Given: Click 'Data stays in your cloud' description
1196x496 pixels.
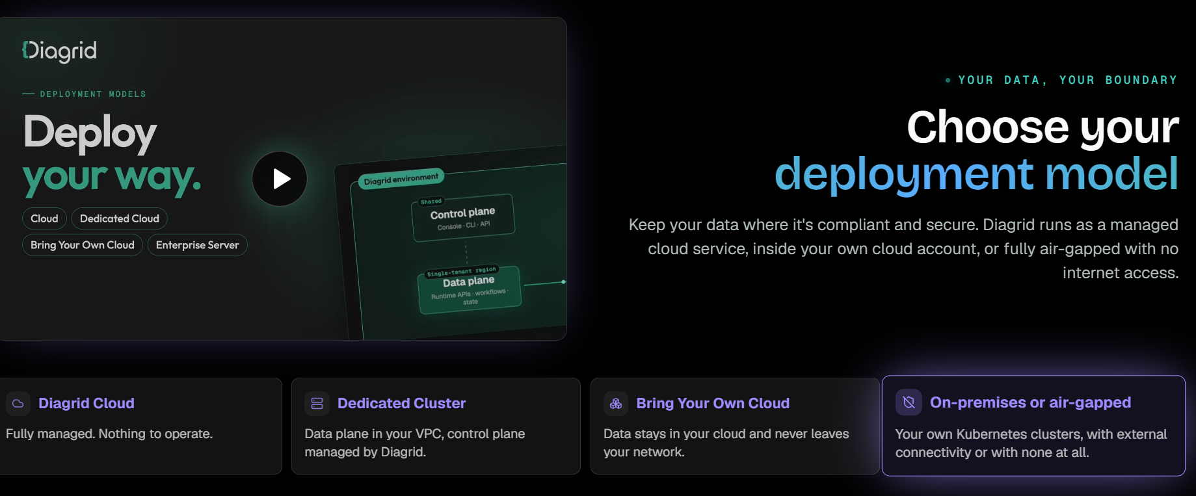Looking at the screenshot, I should click(726, 443).
